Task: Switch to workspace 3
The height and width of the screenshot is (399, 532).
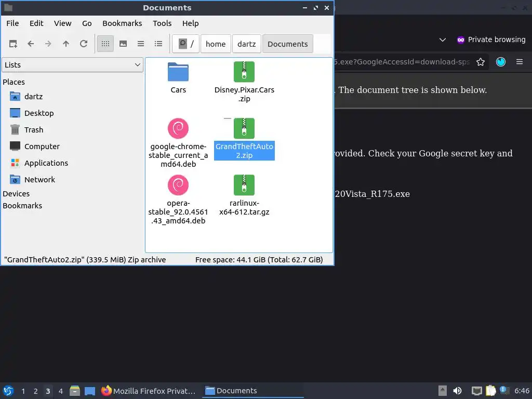Action: [x=48, y=391]
